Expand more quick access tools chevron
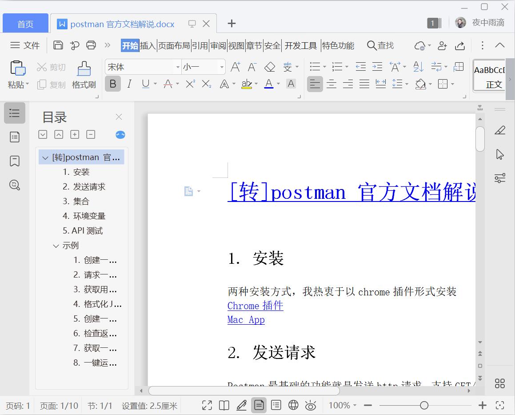Image resolution: width=515 pixels, height=415 pixels. coord(108,45)
